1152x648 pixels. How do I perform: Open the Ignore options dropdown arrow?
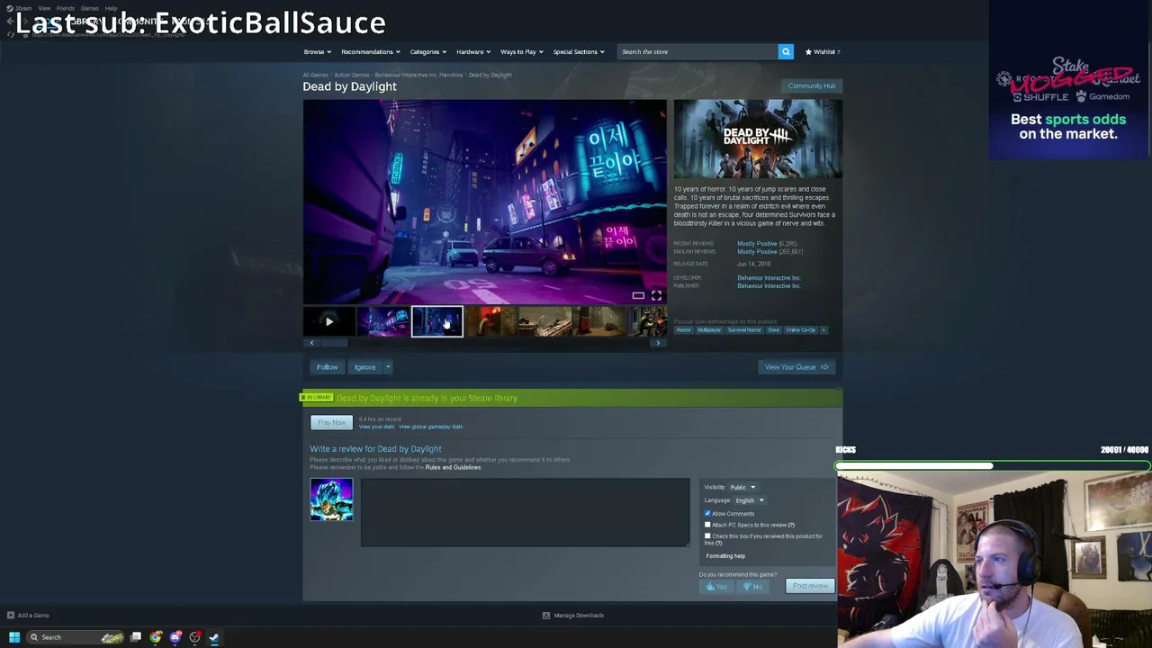pos(388,367)
